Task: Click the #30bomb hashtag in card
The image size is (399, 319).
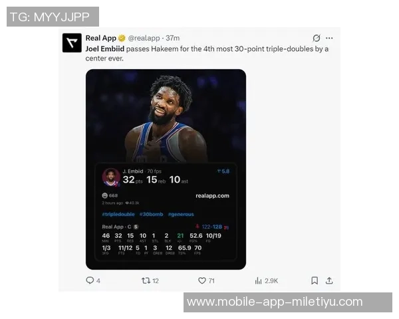Action: (152, 214)
